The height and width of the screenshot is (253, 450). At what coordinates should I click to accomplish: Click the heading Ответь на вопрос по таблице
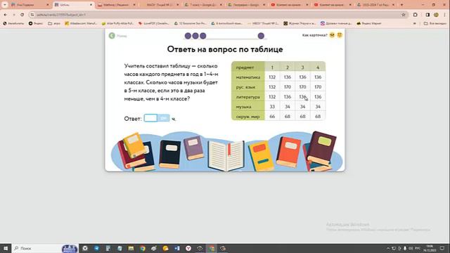click(225, 49)
